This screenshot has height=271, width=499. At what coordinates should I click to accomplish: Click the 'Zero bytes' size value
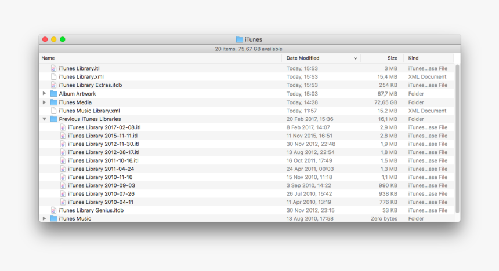(384, 218)
